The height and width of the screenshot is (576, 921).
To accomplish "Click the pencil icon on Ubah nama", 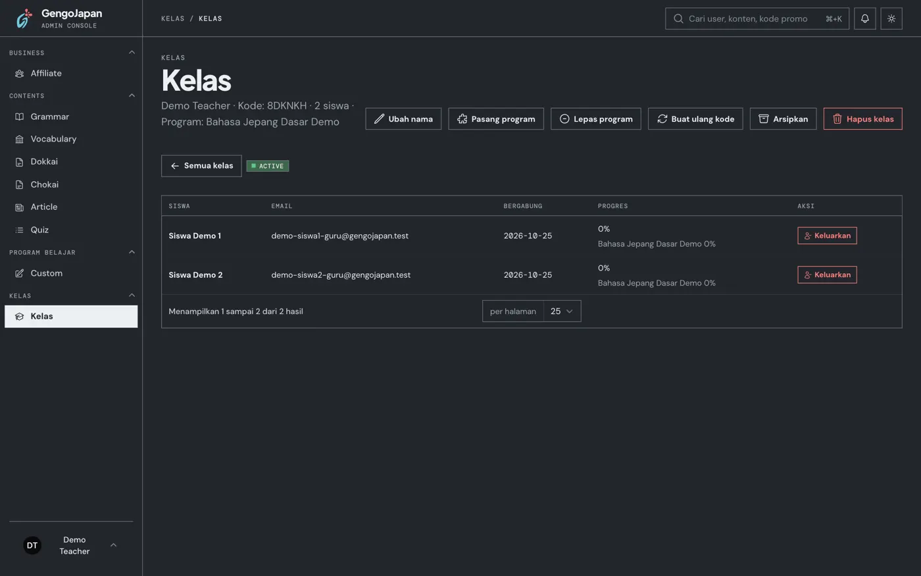I will click(379, 119).
